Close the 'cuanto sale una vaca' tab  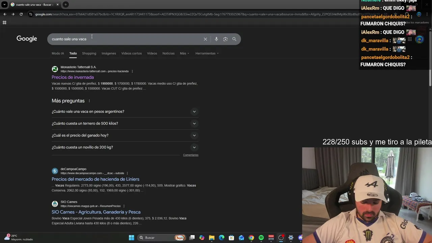(57, 4)
